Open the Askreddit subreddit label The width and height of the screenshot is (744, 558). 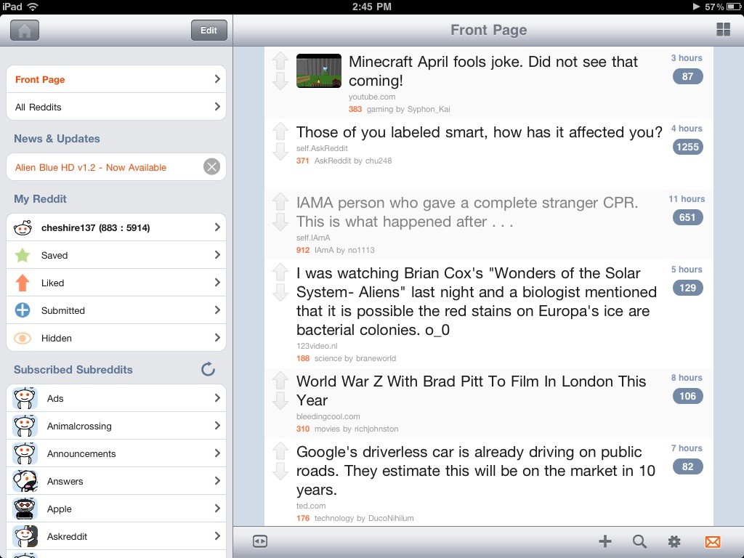(67, 537)
